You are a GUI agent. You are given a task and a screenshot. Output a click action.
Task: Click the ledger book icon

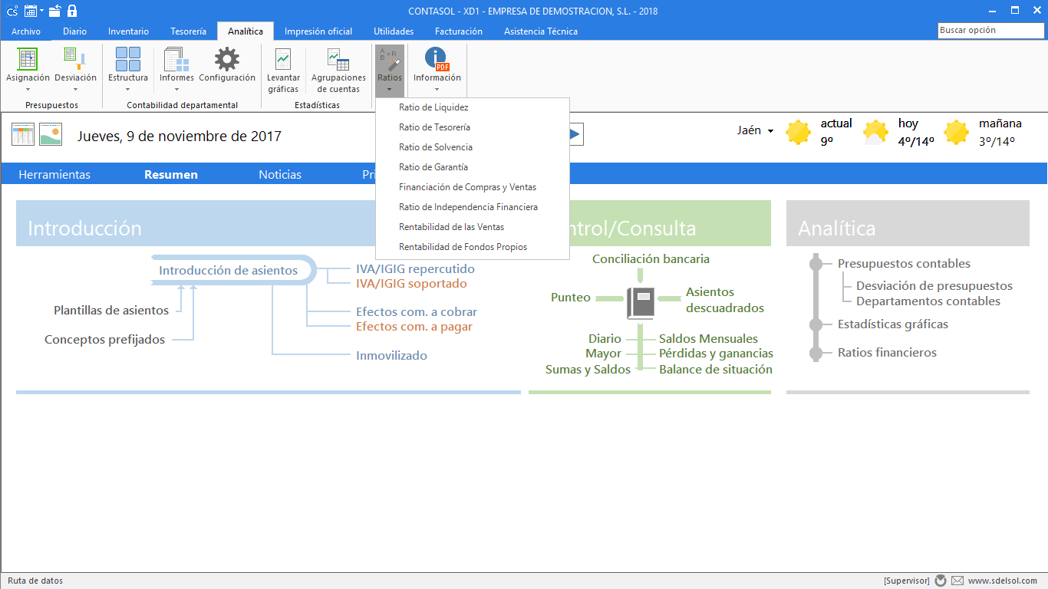[640, 302]
